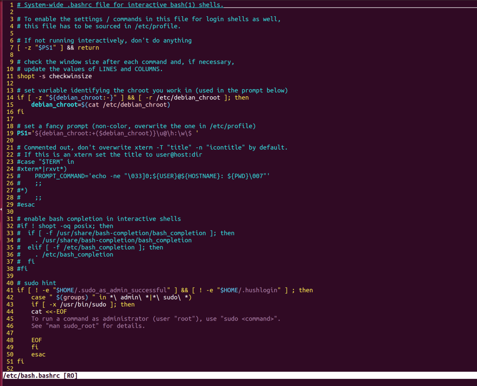This screenshot has height=386, width=477.
Task: Click line number 1 in the gutter
Action: click(11, 5)
